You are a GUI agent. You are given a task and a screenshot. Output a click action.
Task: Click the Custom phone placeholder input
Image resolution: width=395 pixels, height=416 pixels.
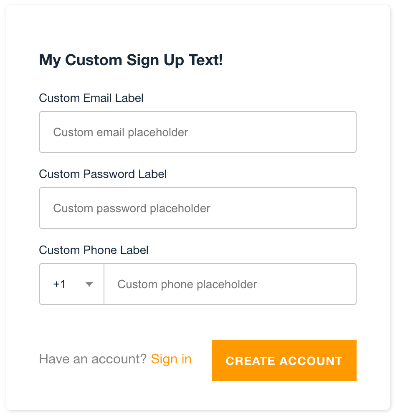(x=230, y=284)
